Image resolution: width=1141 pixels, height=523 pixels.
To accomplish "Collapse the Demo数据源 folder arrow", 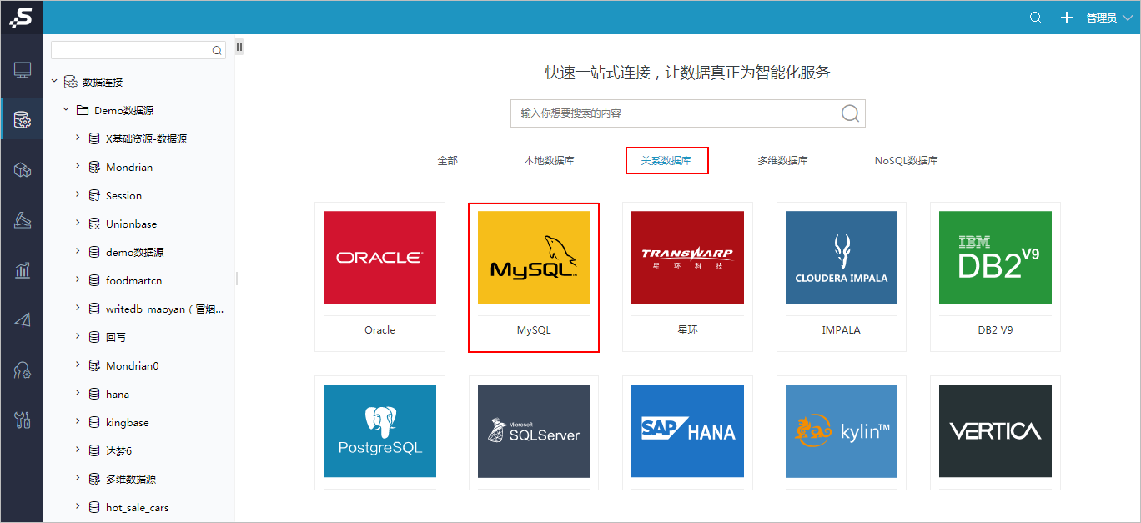I will [66, 110].
